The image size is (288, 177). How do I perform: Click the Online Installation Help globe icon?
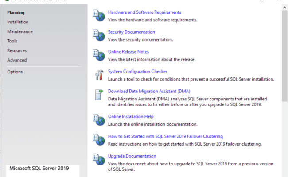pyautogui.click(x=99, y=120)
